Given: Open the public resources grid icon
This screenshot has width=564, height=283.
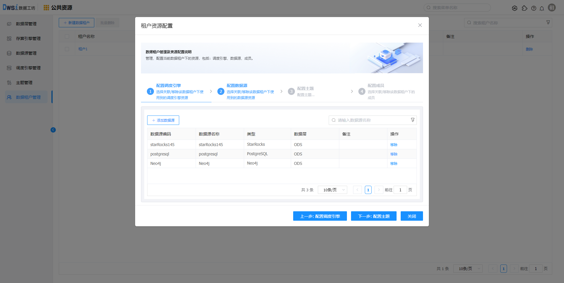Looking at the screenshot, I should pos(46,8).
